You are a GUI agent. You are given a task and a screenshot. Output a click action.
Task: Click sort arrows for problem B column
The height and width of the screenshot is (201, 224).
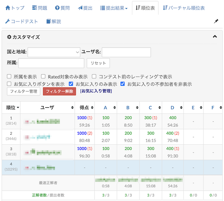[137, 108]
